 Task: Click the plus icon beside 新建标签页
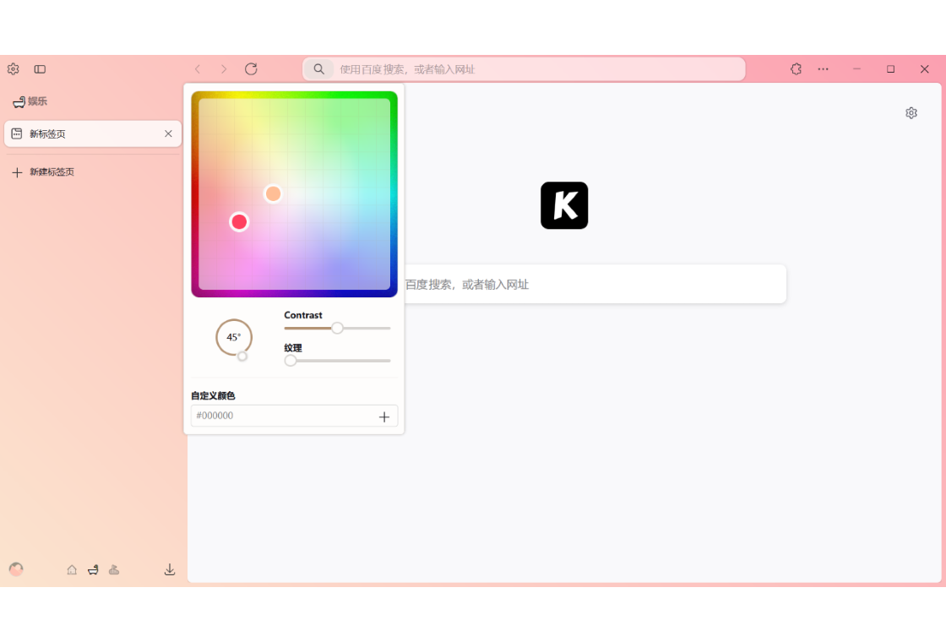click(17, 172)
